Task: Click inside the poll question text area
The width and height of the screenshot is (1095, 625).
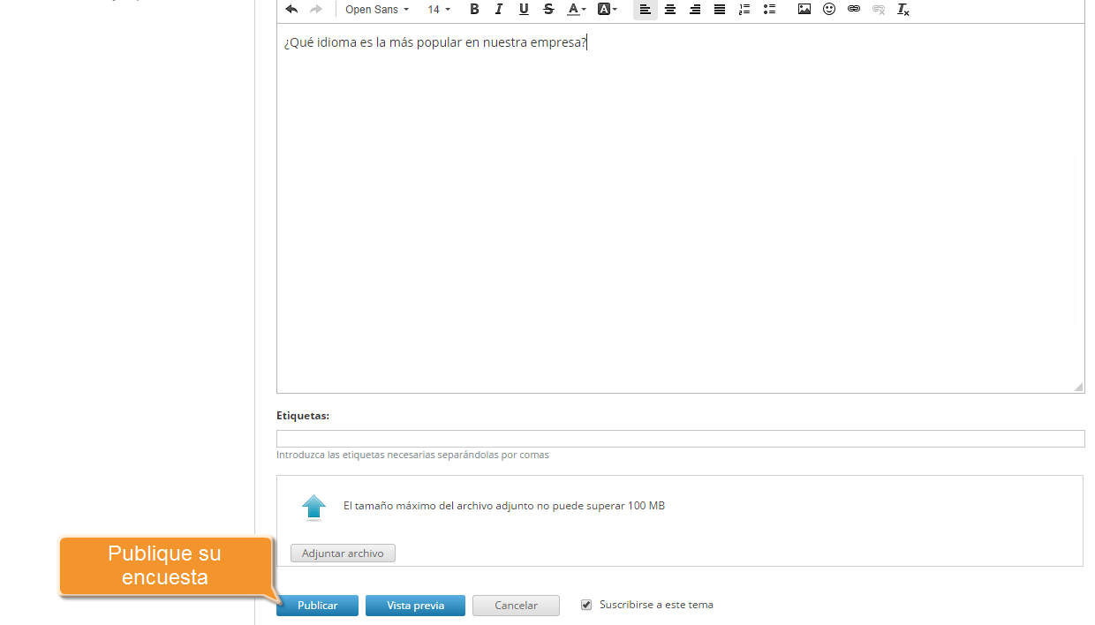Action: [680, 207]
